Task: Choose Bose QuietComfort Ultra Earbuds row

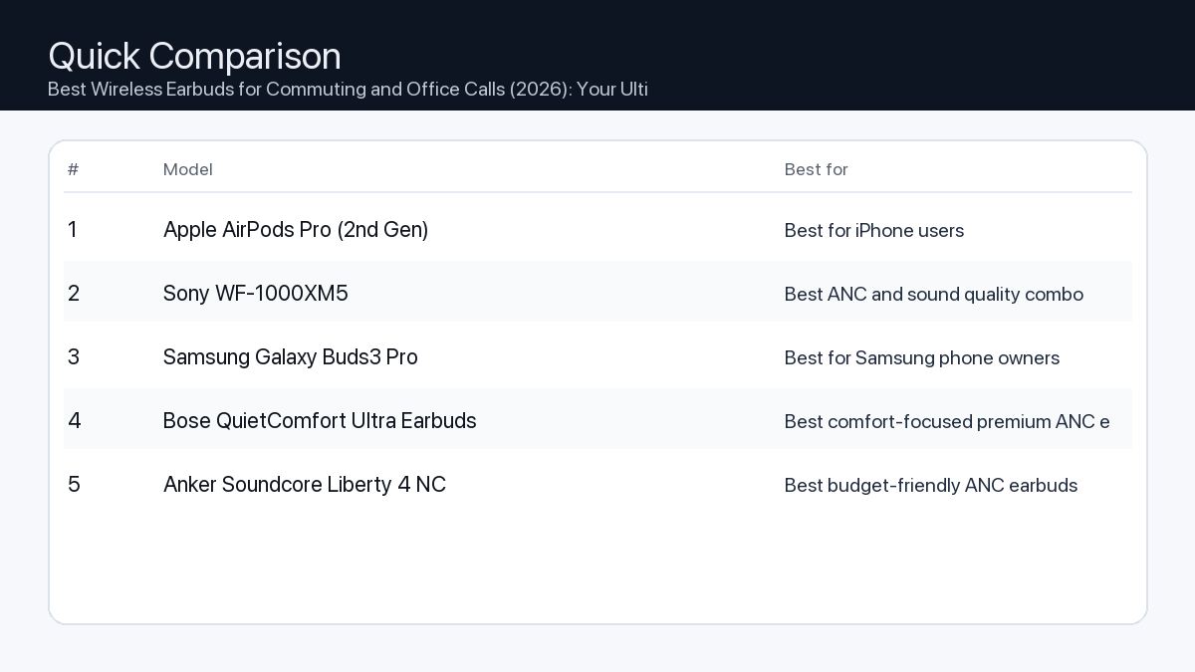Action: pyautogui.click(x=320, y=421)
